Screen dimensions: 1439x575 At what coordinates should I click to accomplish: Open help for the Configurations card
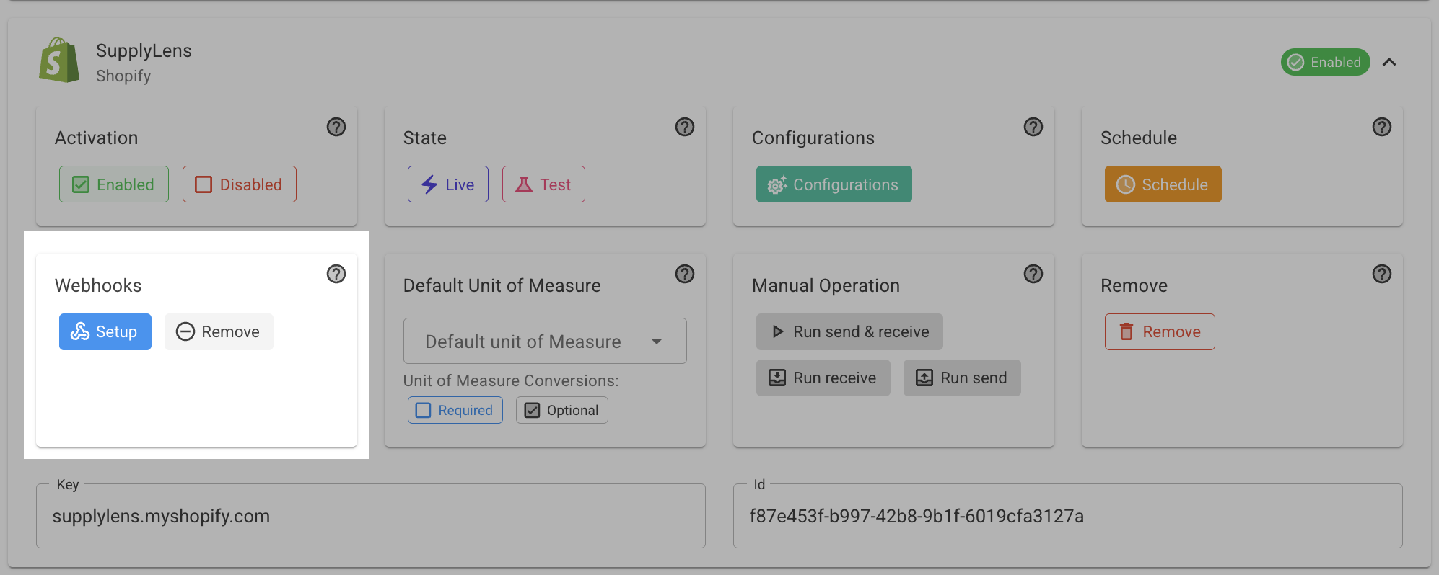1033,127
